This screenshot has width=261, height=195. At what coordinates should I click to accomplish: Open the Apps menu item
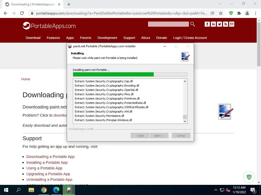[x=70, y=38]
